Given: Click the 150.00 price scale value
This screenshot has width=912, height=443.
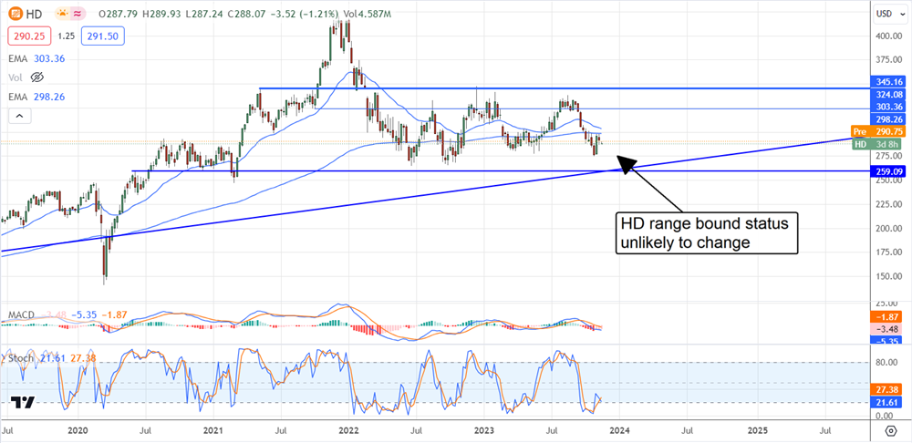Looking at the screenshot, I should click(887, 276).
